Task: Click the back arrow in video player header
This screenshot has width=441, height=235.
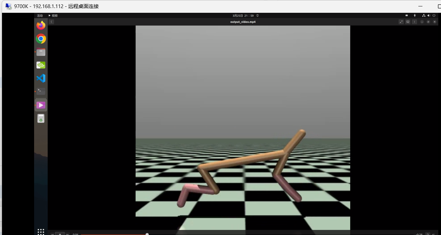Action: coord(51,22)
